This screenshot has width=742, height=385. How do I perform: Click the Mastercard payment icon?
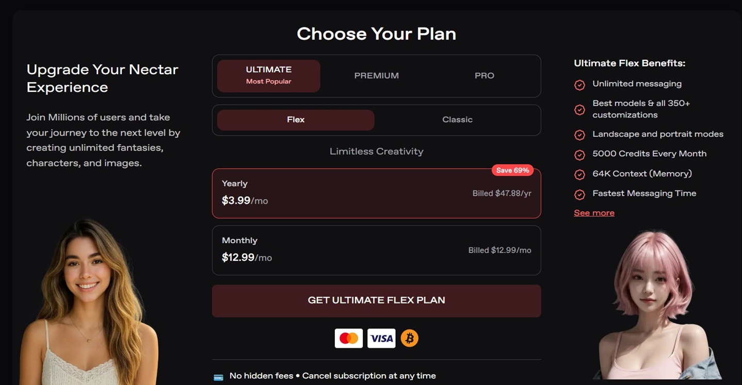(349, 338)
